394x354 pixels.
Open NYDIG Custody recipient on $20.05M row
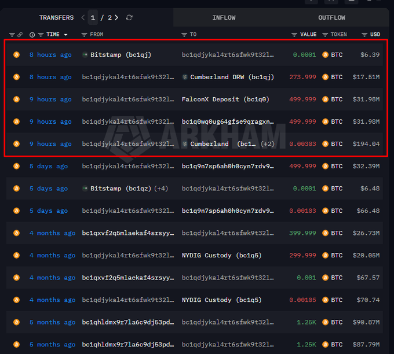coord(221,256)
